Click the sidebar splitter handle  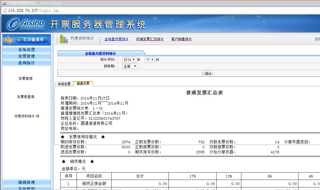click(53, 98)
